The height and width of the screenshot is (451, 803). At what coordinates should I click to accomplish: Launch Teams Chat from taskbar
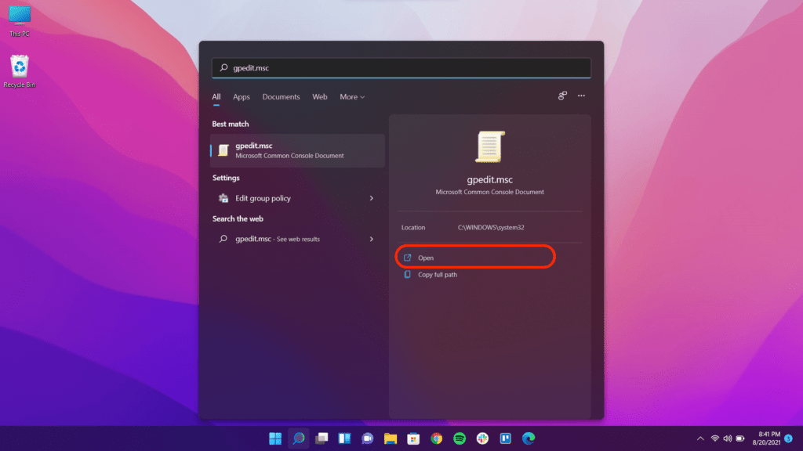368,438
